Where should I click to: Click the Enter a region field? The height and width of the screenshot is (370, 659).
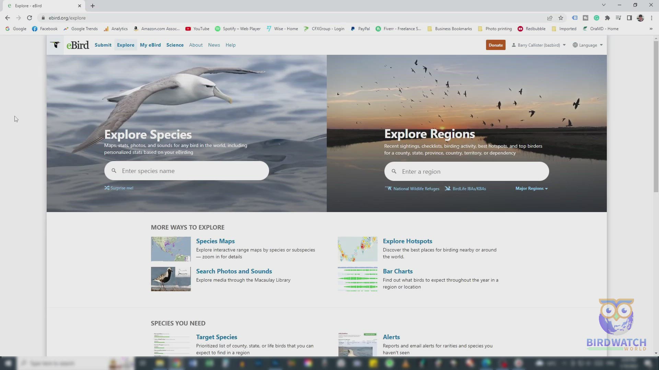click(467, 171)
